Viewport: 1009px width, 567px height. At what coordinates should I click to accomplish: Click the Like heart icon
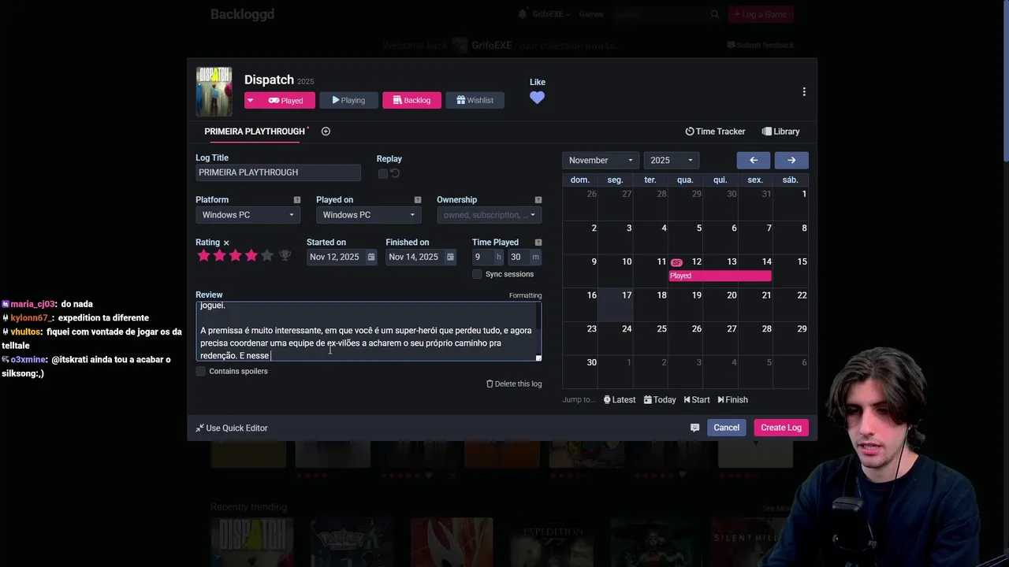537,98
